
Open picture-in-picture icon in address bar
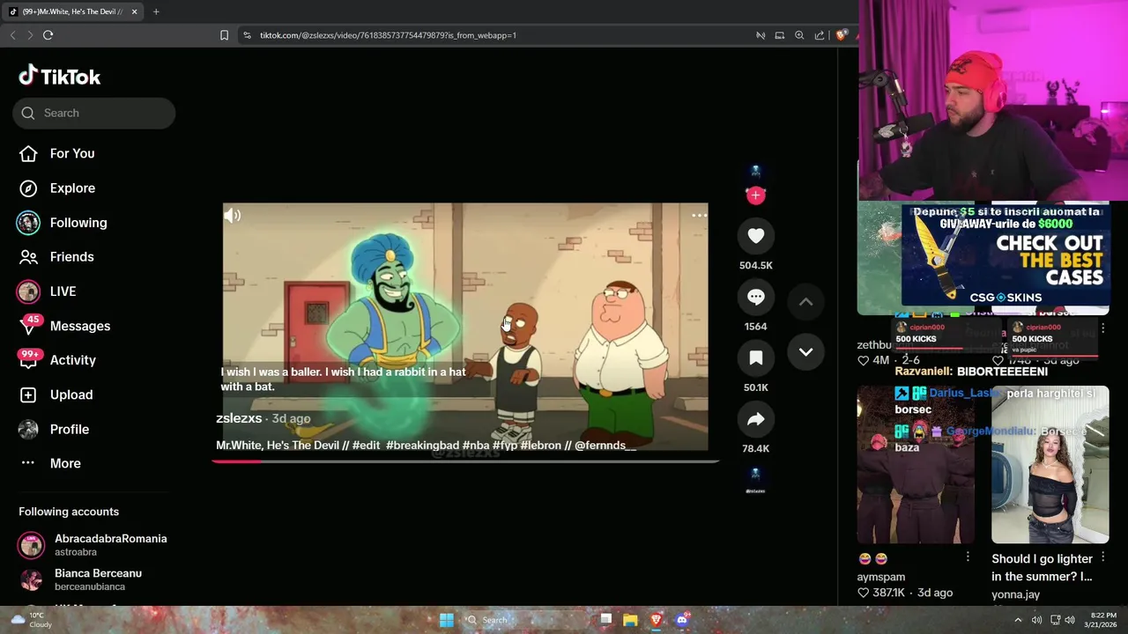coord(779,35)
